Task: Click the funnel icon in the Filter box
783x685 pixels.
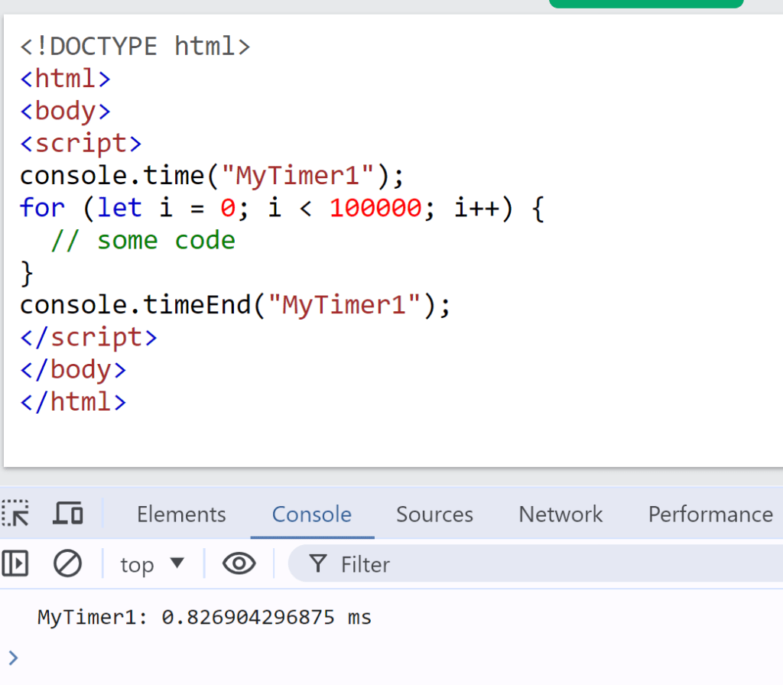Action: coord(317,564)
